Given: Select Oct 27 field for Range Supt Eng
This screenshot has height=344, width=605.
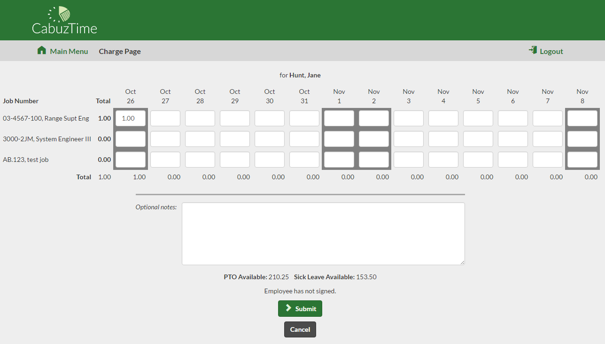Looking at the screenshot, I should (165, 118).
